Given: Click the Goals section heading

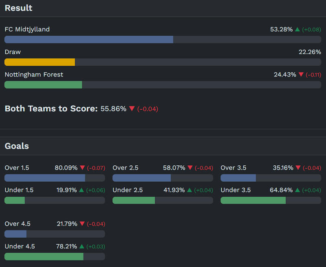Looking at the screenshot, I should (x=17, y=146).
